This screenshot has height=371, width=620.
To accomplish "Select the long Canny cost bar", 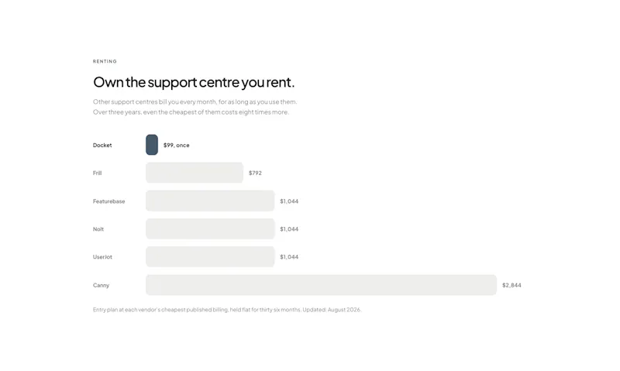I will (321, 285).
